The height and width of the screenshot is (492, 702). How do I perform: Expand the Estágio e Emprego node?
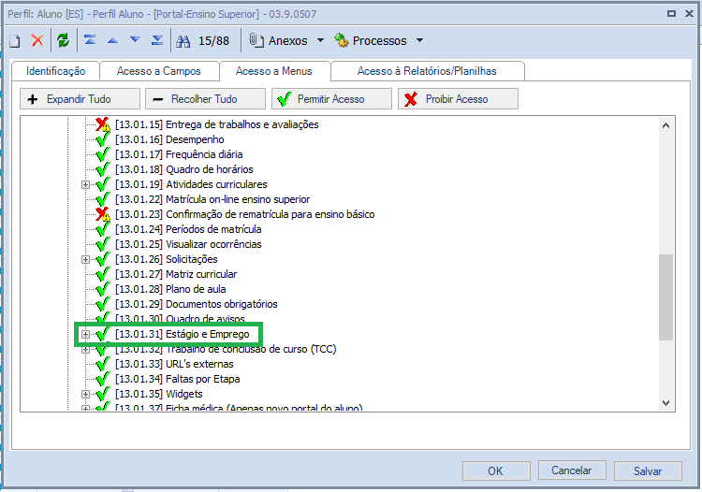pos(85,334)
